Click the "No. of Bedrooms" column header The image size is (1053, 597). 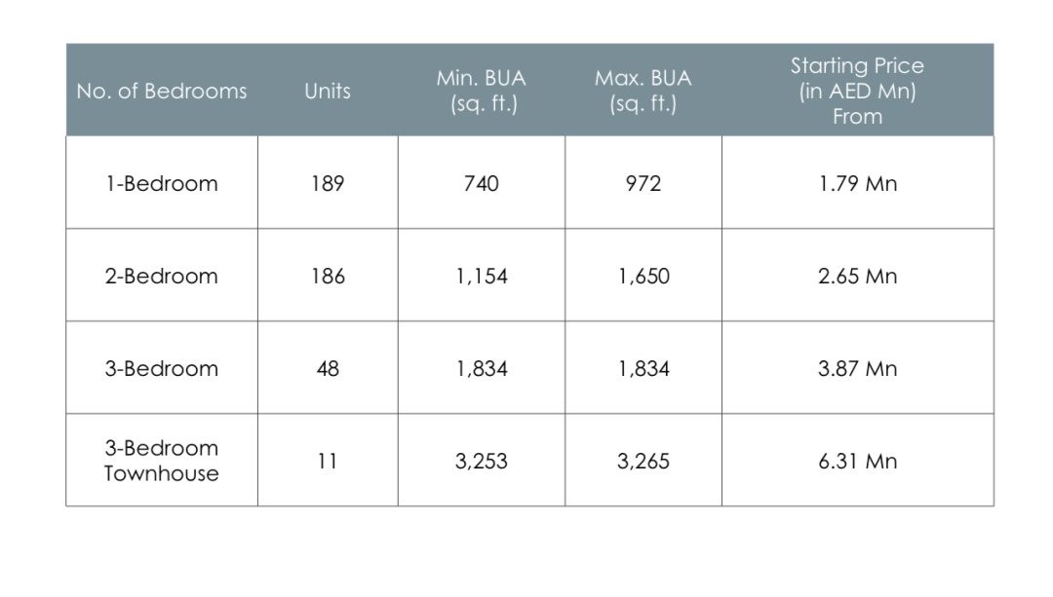162,92
